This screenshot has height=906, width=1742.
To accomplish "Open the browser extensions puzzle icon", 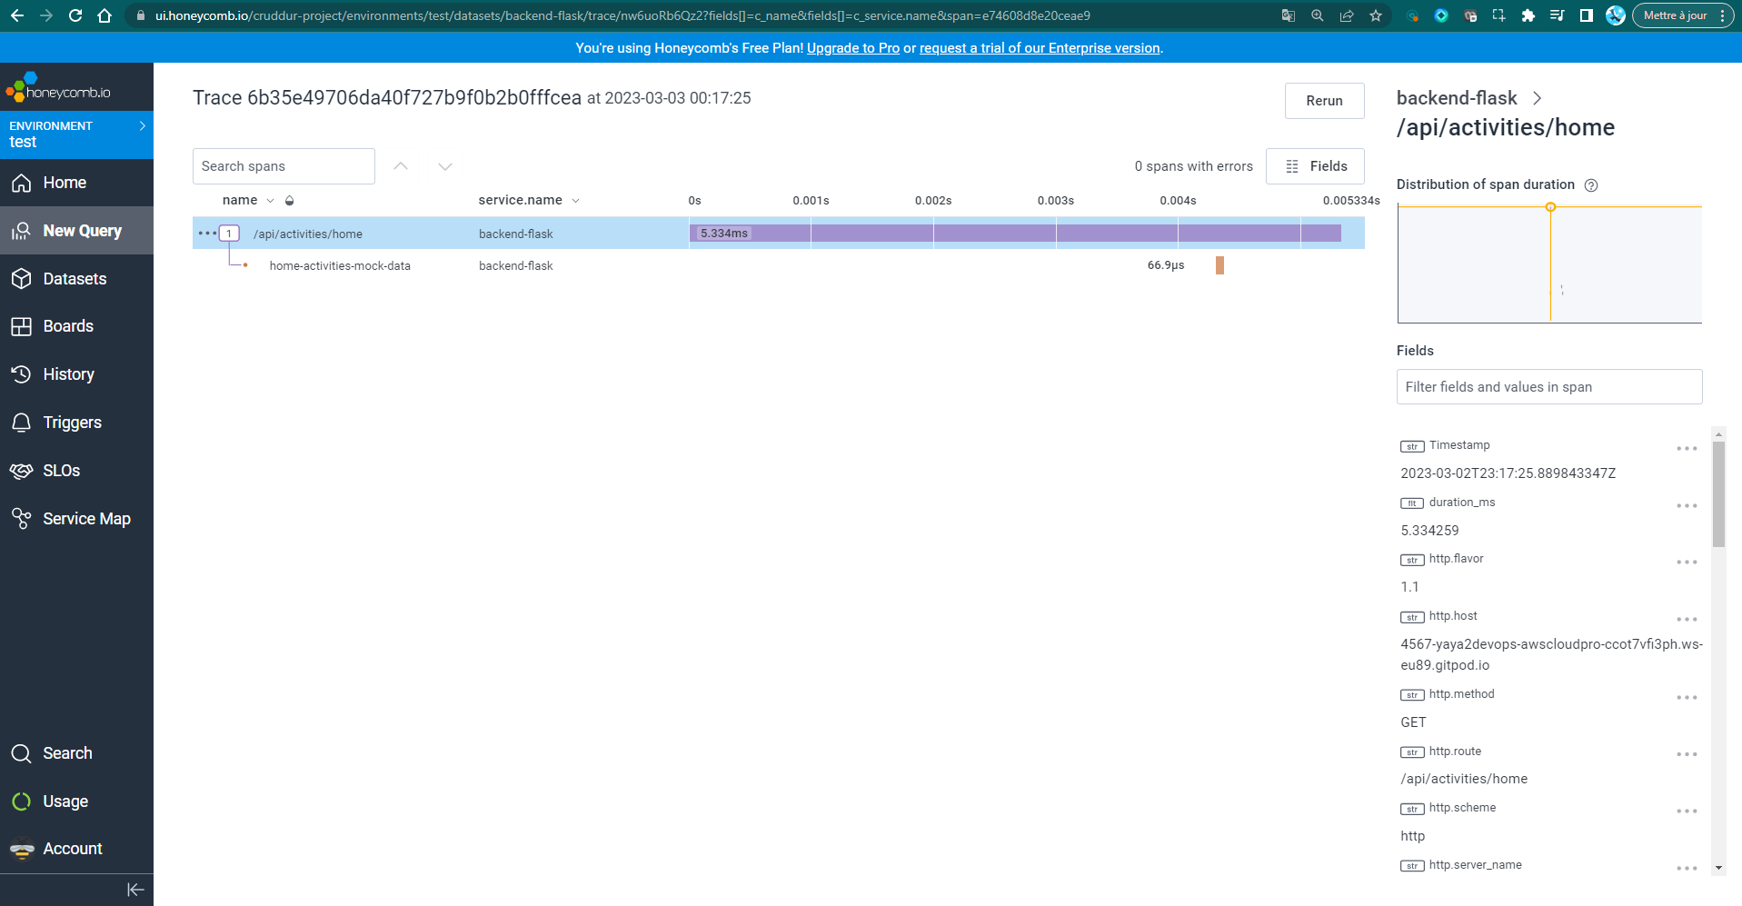I will [1528, 15].
